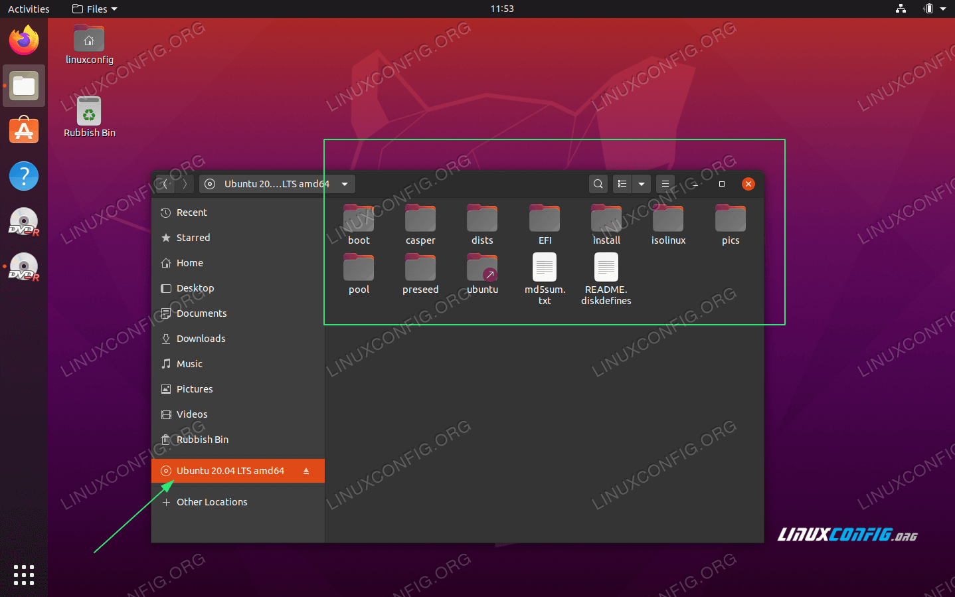
Task: Click the Activities button
Action: 29,9
